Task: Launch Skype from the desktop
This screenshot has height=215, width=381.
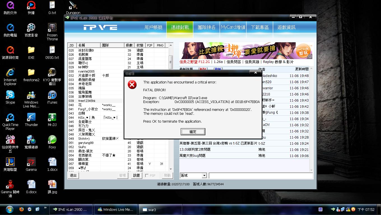Action: click(10, 95)
